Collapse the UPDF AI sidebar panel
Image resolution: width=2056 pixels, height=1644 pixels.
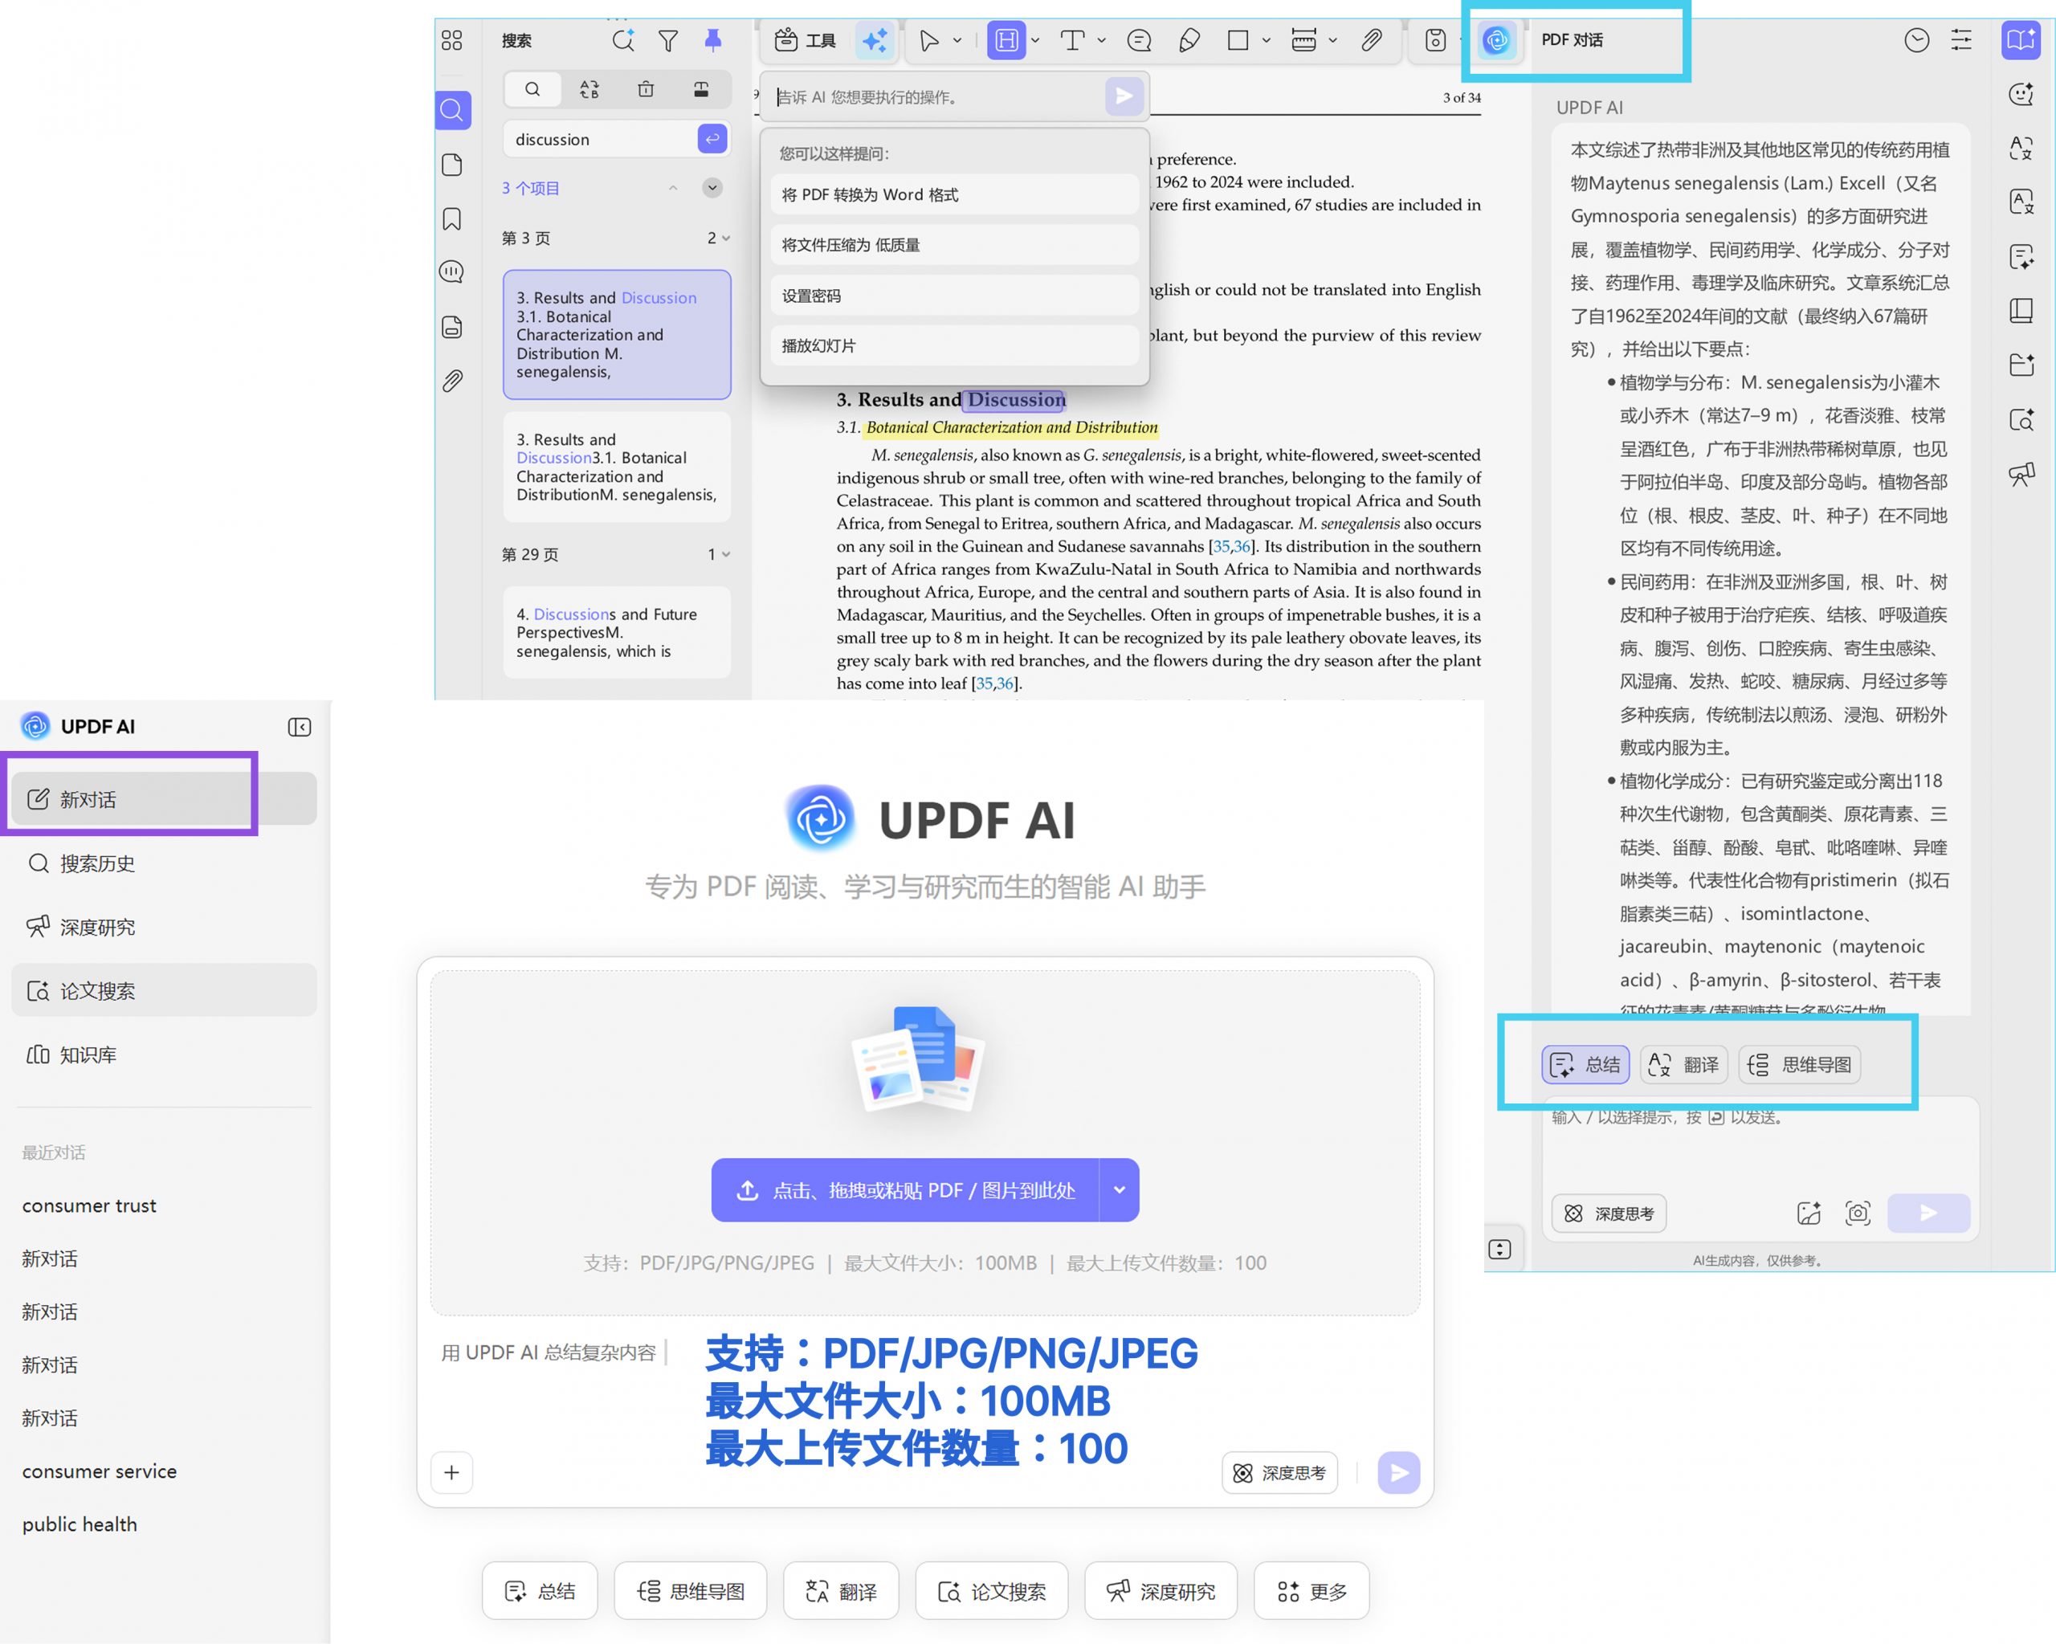click(x=300, y=728)
